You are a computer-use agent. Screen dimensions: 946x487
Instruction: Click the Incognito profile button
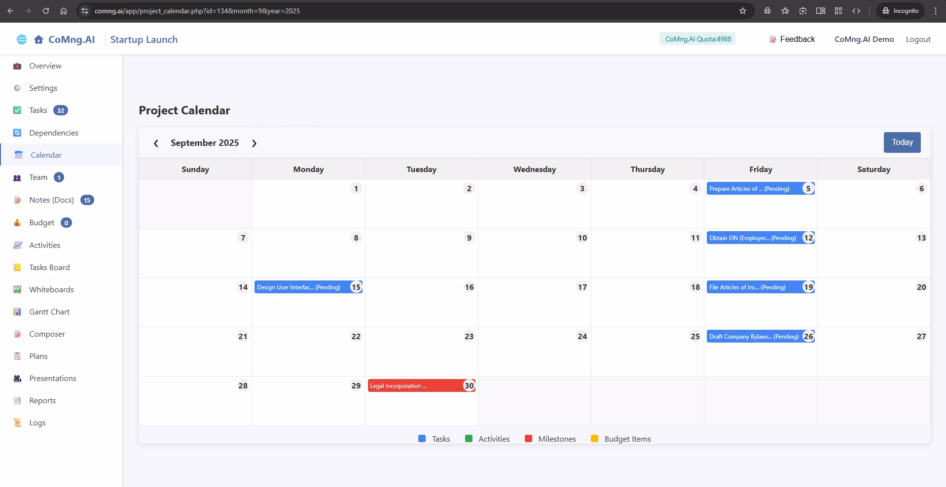coord(900,11)
